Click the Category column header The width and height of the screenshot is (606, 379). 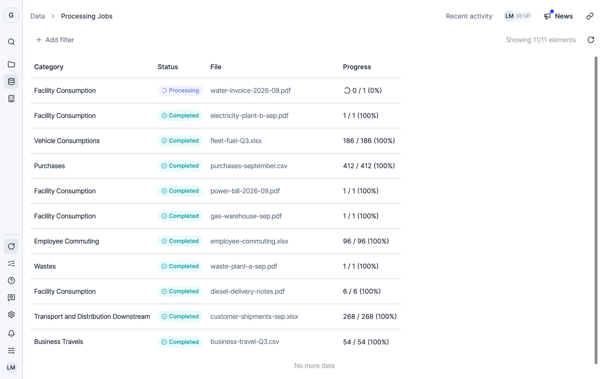tap(48, 67)
